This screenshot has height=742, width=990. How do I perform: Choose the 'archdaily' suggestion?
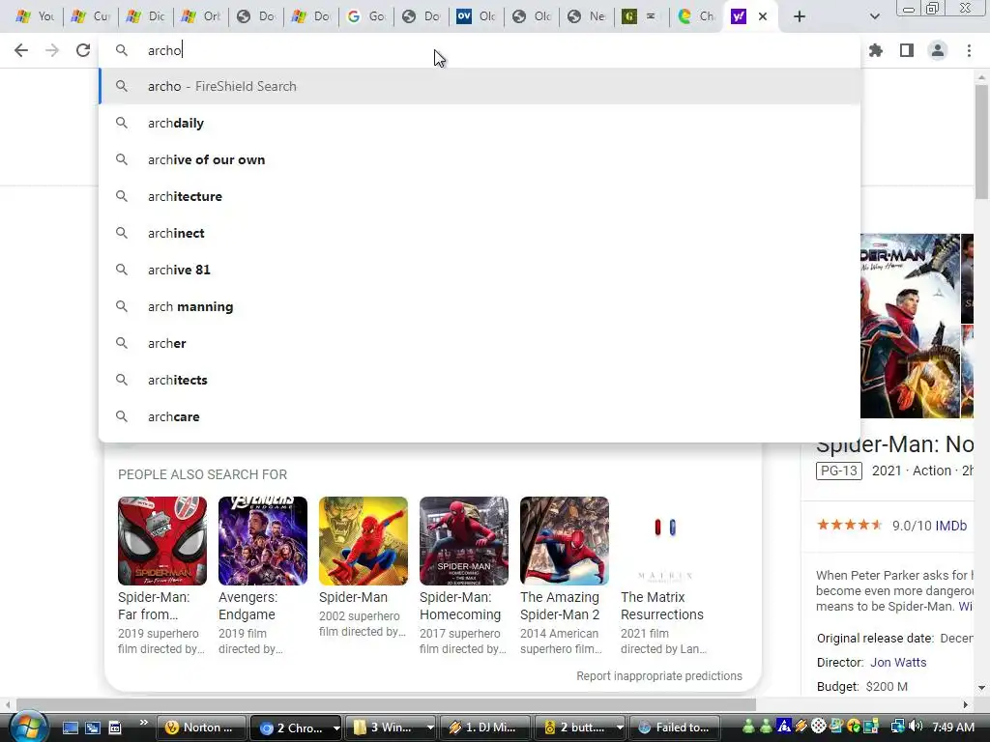480,123
